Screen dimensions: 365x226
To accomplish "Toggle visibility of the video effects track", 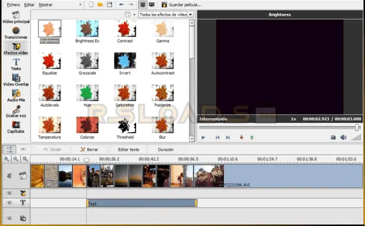I will click(x=9, y=193).
